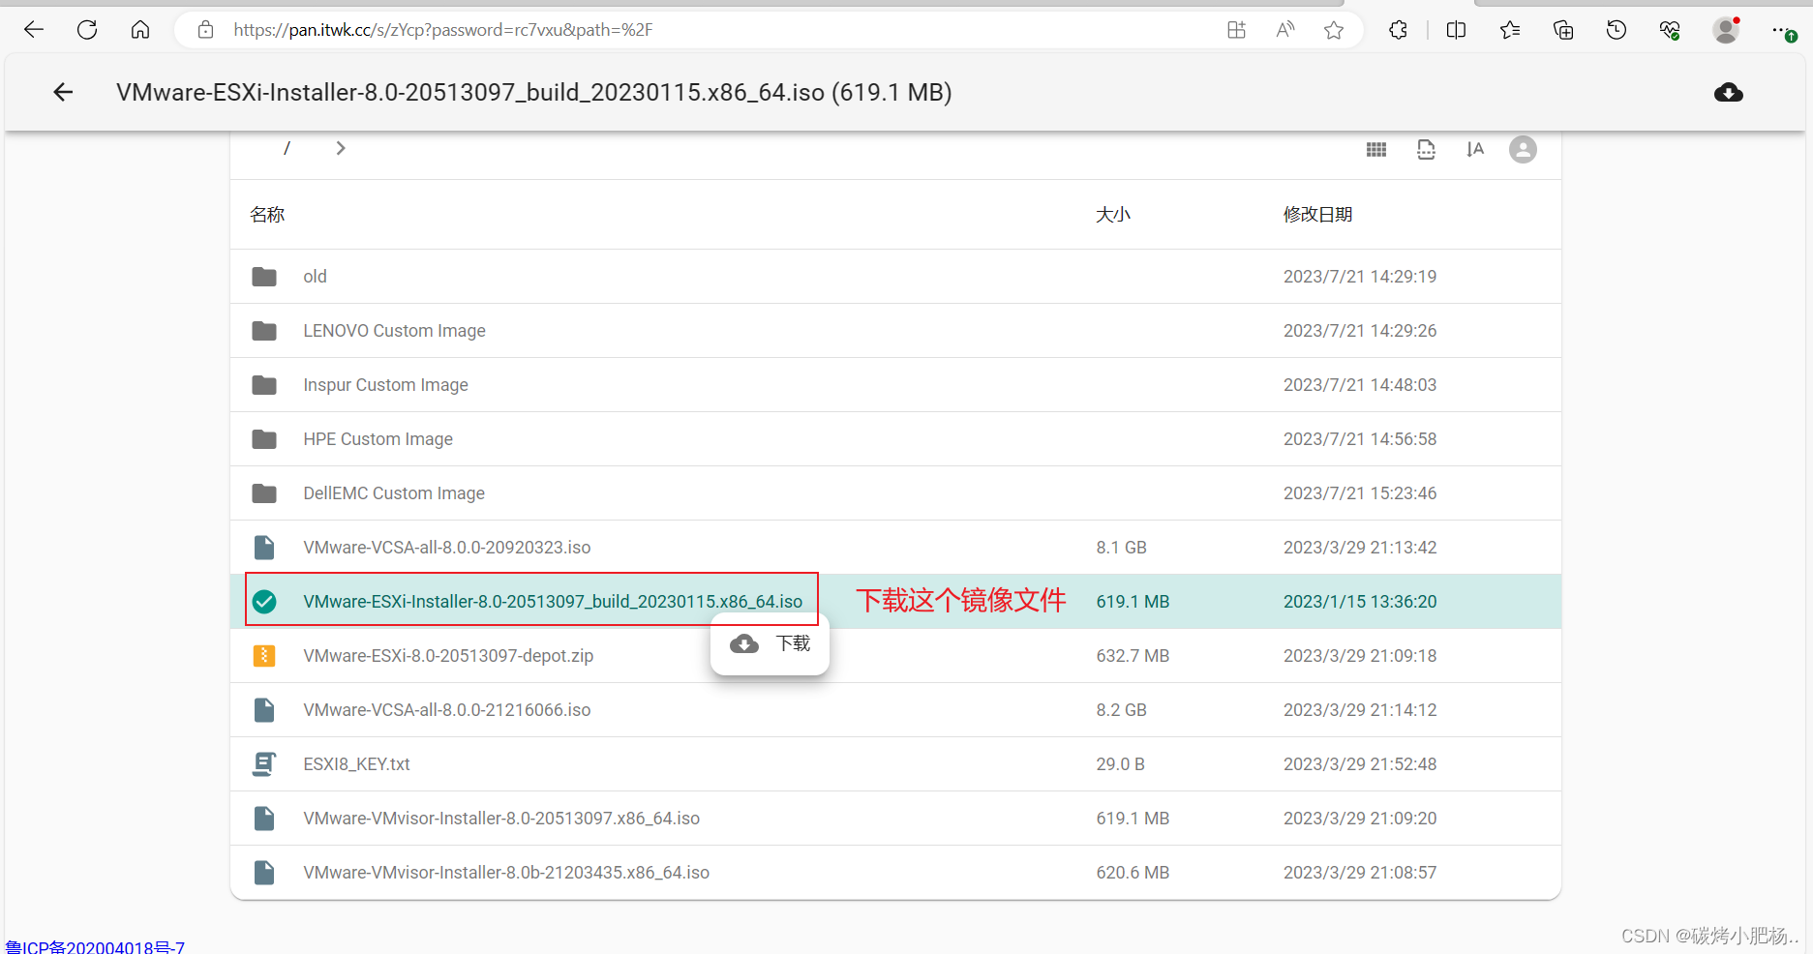Switch to grid view layout
The height and width of the screenshot is (954, 1813).
(1376, 149)
